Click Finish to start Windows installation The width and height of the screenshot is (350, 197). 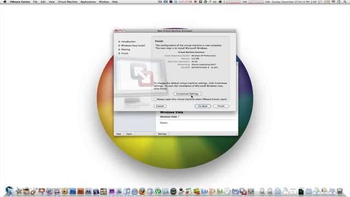pos(221,106)
